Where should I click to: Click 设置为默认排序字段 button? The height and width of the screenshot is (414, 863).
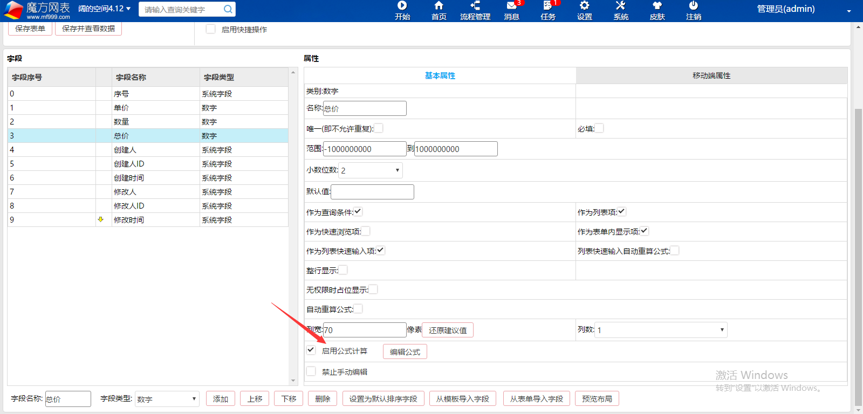(x=383, y=399)
